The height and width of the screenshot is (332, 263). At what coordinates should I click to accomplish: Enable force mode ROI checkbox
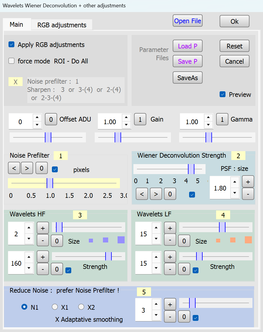click(12, 61)
